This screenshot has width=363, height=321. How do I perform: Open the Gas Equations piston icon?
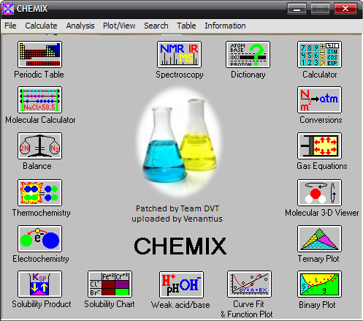(319, 146)
